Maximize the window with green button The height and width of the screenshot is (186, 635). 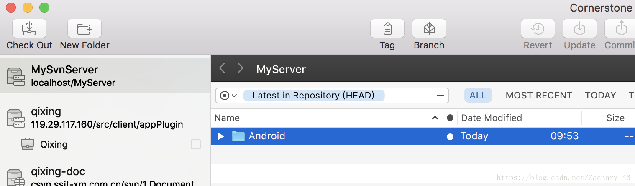click(44, 8)
